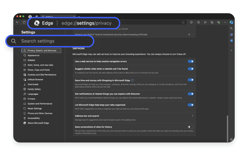Open Privacy, Search, and Services
This screenshot has width=248, height=156.
(41, 51)
